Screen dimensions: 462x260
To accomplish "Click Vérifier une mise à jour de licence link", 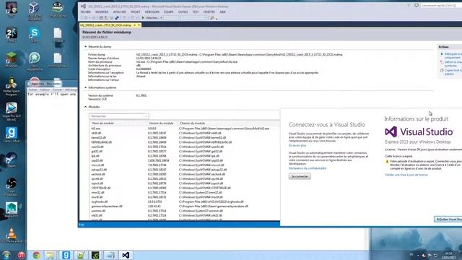I will pos(406,175).
